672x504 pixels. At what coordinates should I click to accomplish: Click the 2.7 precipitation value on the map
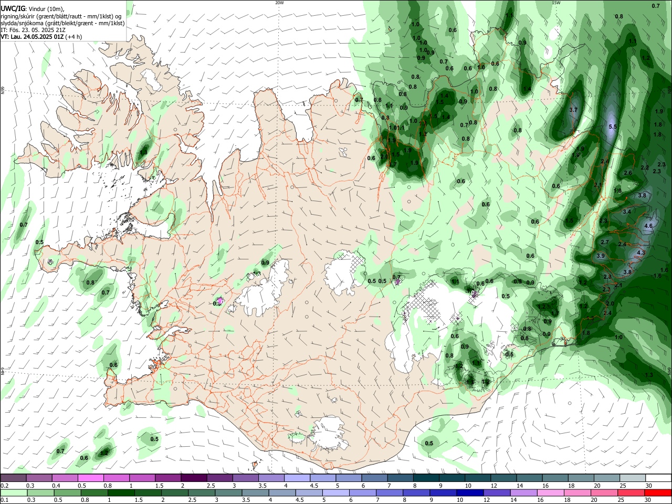(x=604, y=243)
